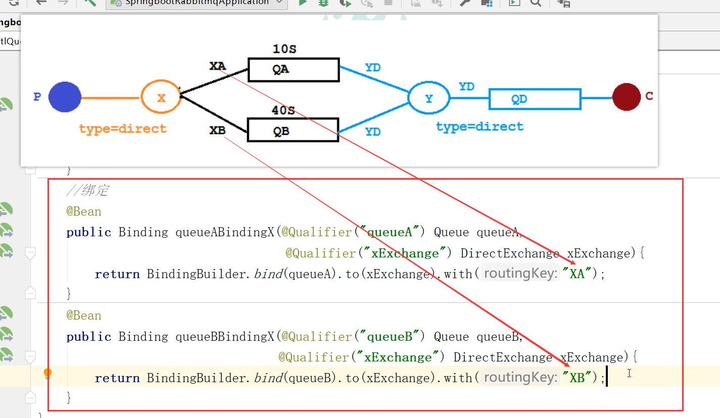720x418 pixels.
Task: Click the yellow intention lightbulb icon
Action: pyautogui.click(x=47, y=374)
